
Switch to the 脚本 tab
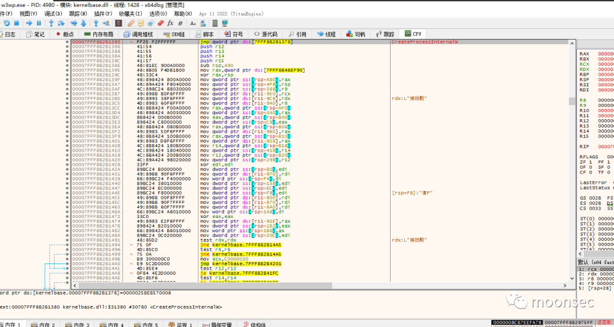click(x=205, y=35)
